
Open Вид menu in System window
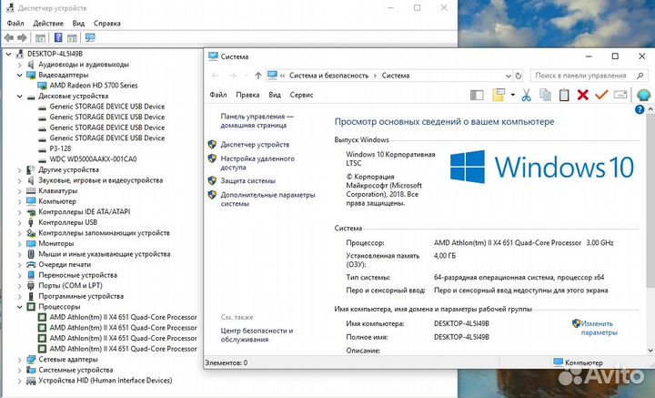click(275, 95)
